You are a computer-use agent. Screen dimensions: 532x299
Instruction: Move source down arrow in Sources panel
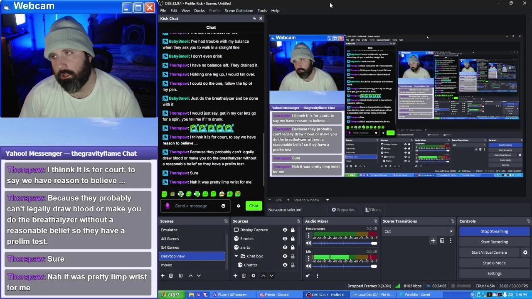[271, 276]
